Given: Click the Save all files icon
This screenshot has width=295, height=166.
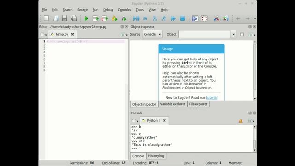Looking at the screenshot, I should pos(74,18).
